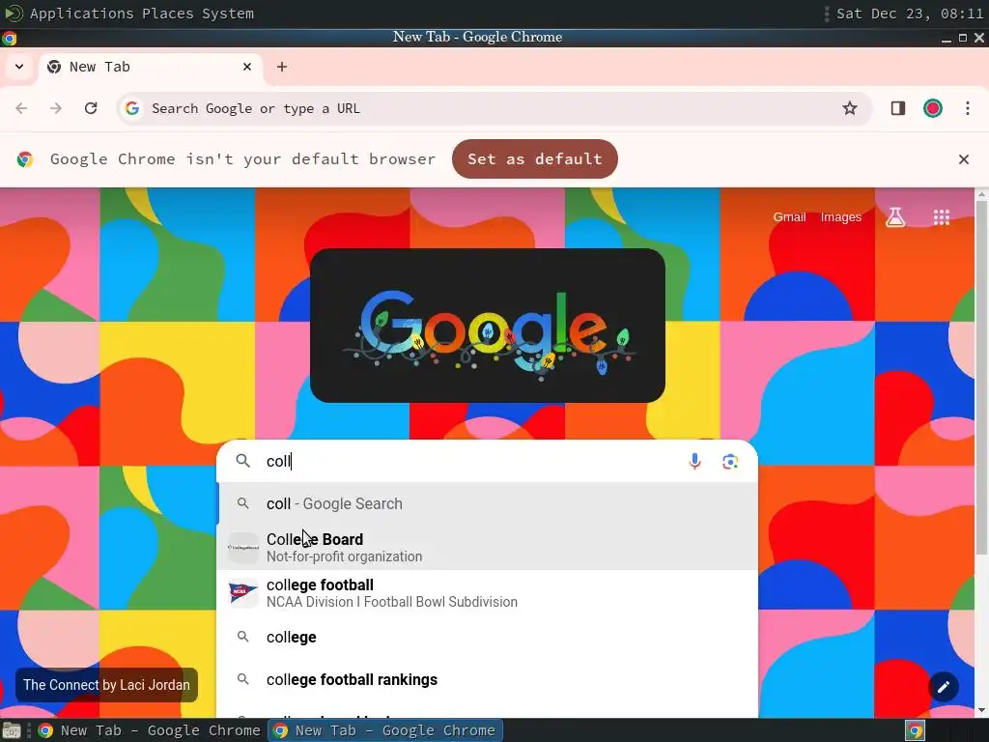Image resolution: width=989 pixels, height=742 pixels.
Task: Click the clock Sat Dec 23
Action: point(910,14)
